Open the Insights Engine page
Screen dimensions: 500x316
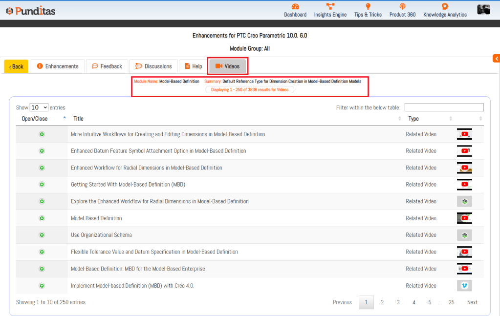pos(330,10)
